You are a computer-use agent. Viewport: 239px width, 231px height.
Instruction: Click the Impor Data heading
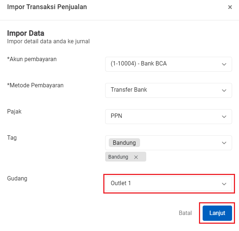(25, 33)
